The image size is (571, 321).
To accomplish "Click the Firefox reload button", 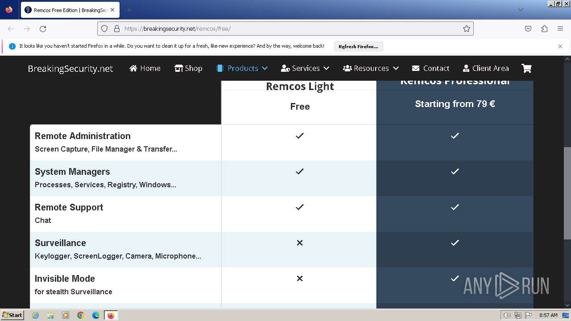I will [43, 29].
